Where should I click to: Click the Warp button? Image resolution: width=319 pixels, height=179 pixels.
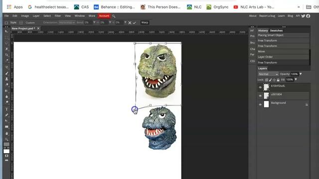tap(145, 22)
